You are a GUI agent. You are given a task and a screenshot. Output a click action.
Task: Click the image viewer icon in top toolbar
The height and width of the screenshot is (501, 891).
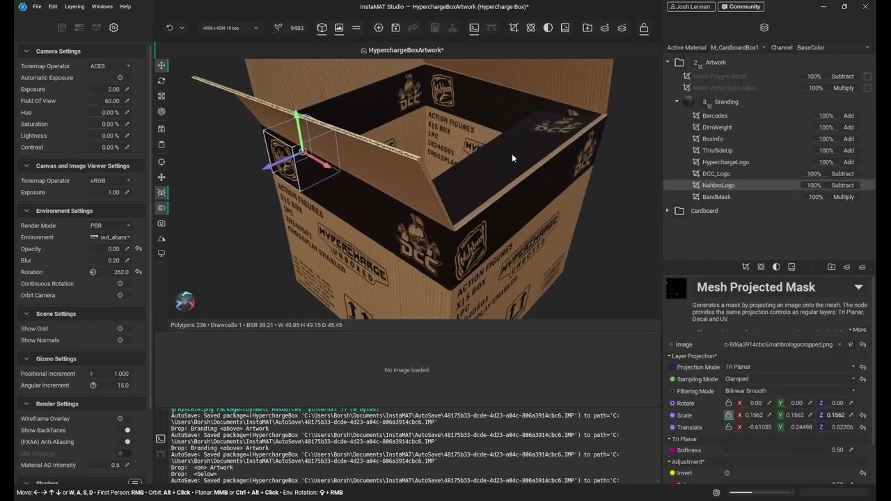pos(339,28)
